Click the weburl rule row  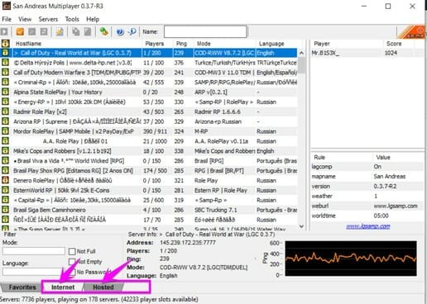pyautogui.click(x=367, y=206)
